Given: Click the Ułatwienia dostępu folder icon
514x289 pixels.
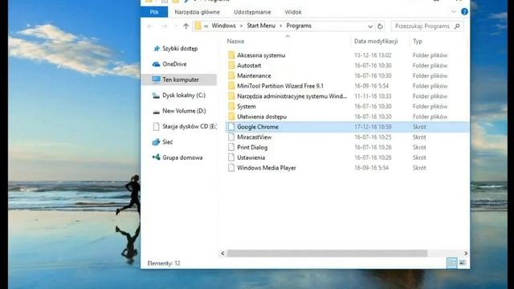Looking at the screenshot, I should coord(231,116).
